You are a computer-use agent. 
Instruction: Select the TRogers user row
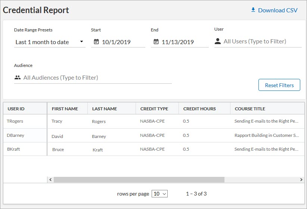pos(15,121)
